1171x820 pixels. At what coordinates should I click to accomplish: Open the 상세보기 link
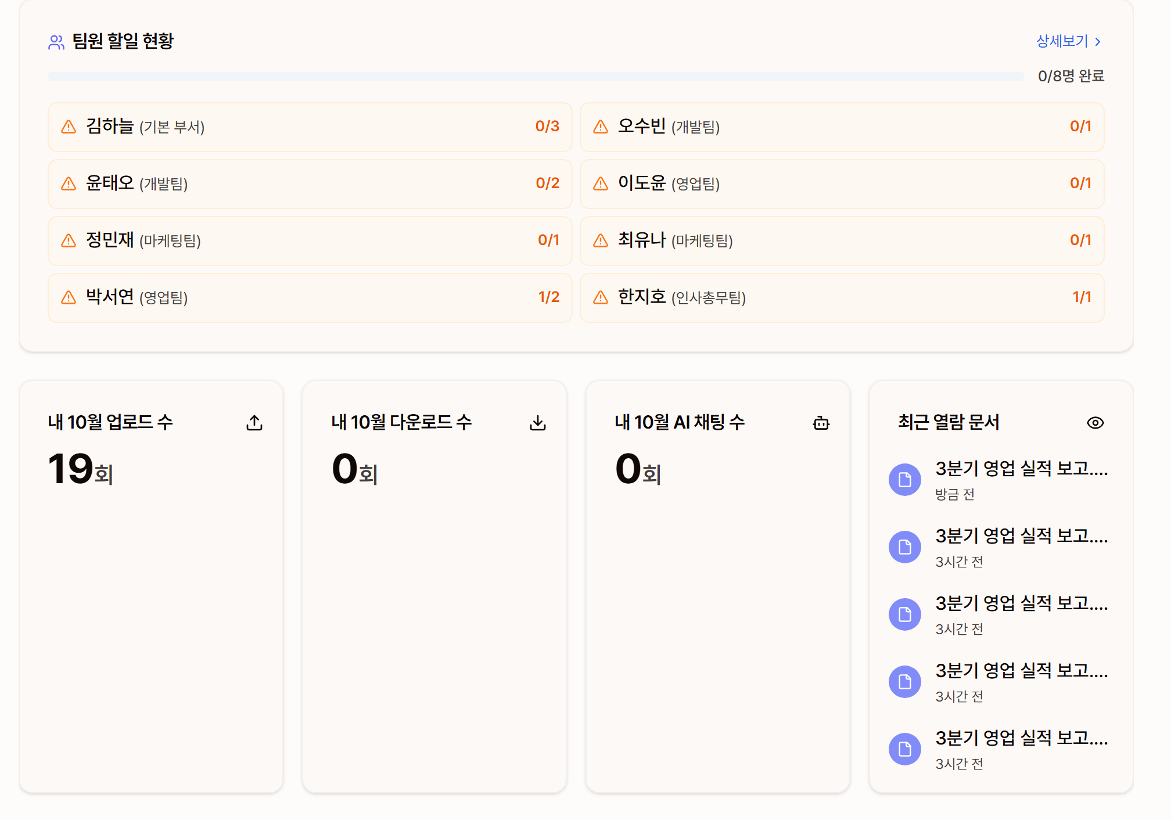click(1069, 41)
